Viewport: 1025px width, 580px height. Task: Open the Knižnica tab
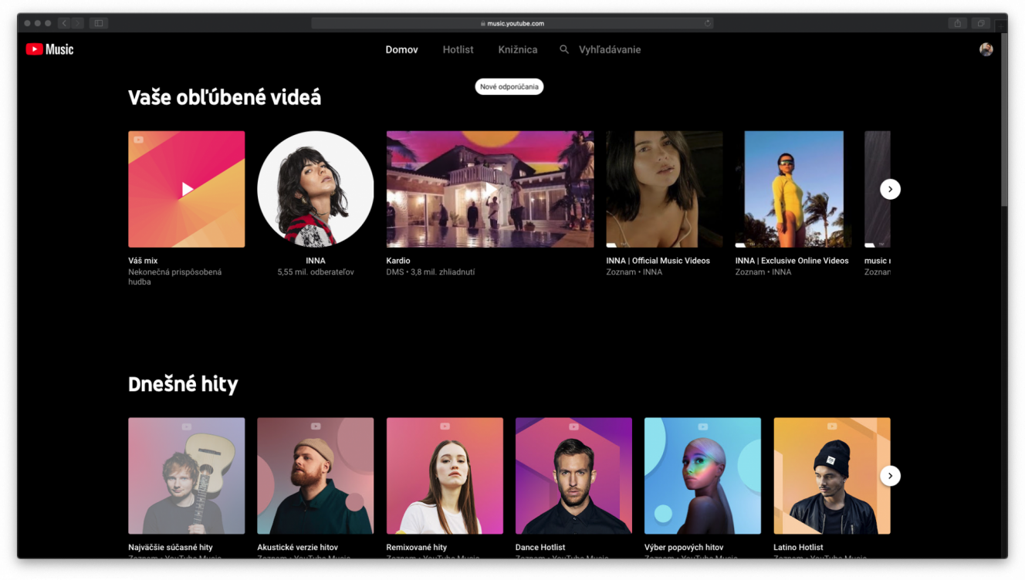(518, 49)
